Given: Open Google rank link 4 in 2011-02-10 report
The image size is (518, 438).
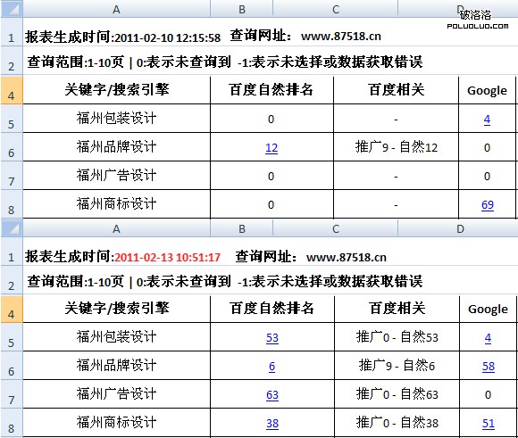Looking at the screenshot, I should [x=487, y=120].
